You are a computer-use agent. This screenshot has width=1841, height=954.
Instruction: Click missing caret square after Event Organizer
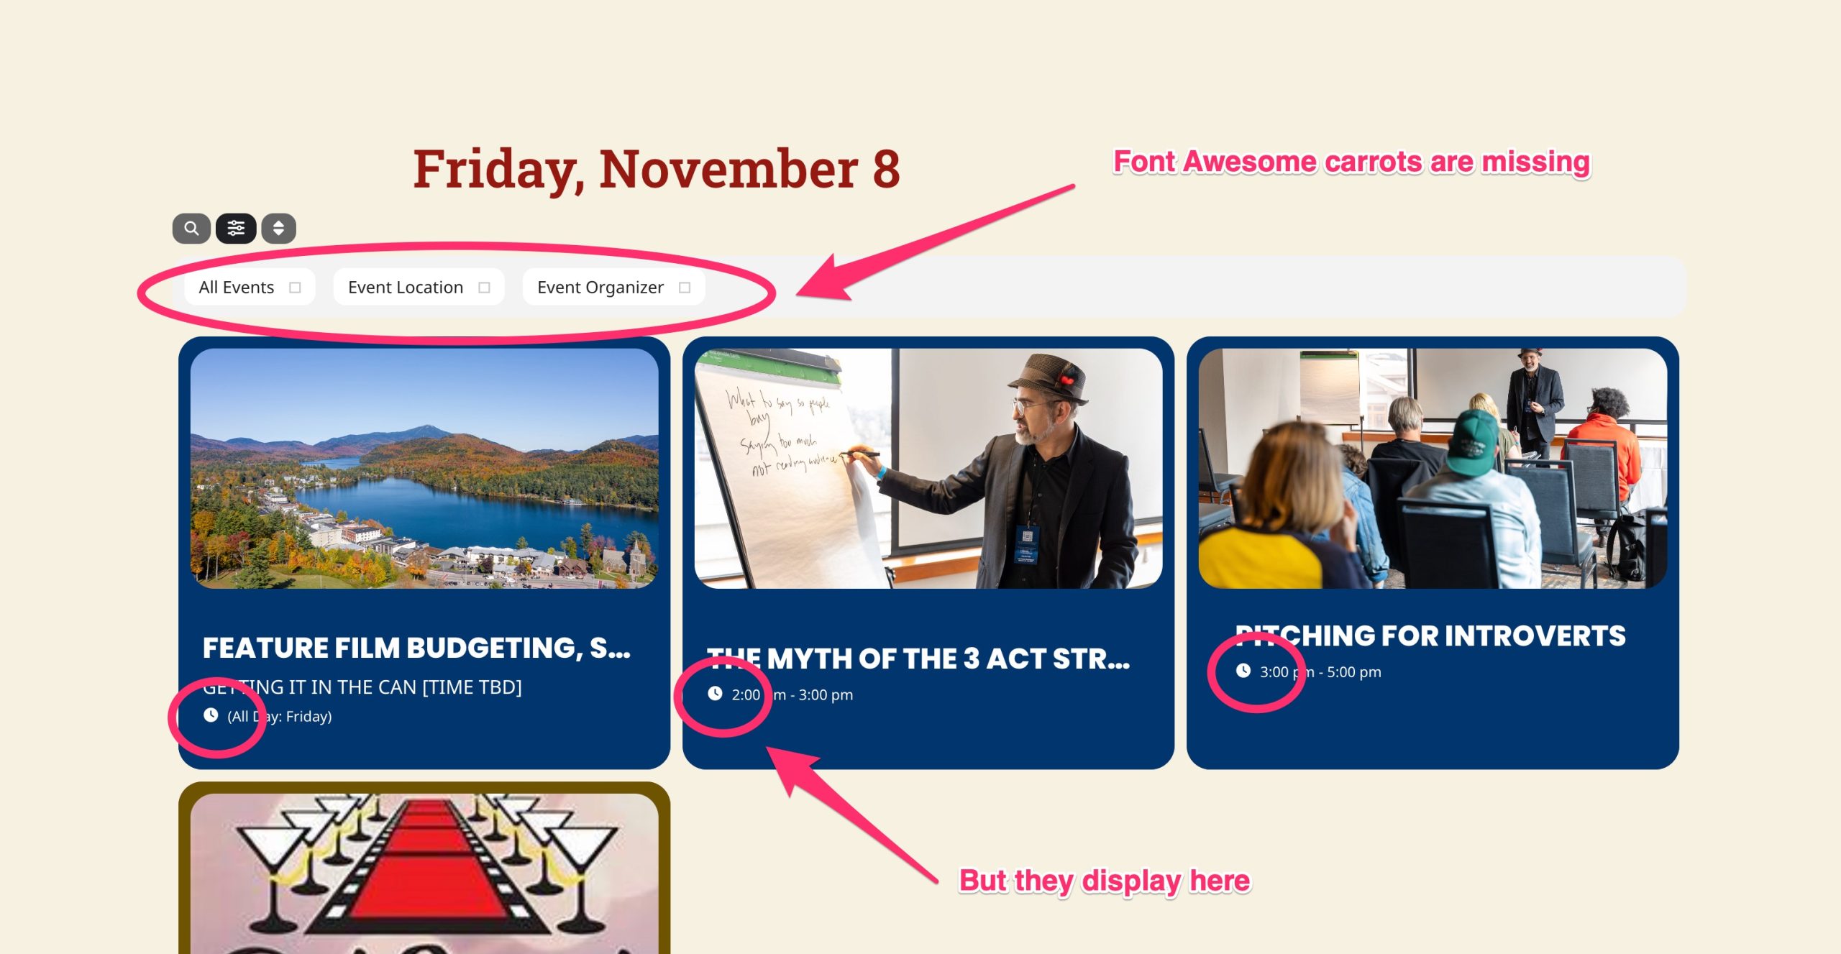point(685,288)
